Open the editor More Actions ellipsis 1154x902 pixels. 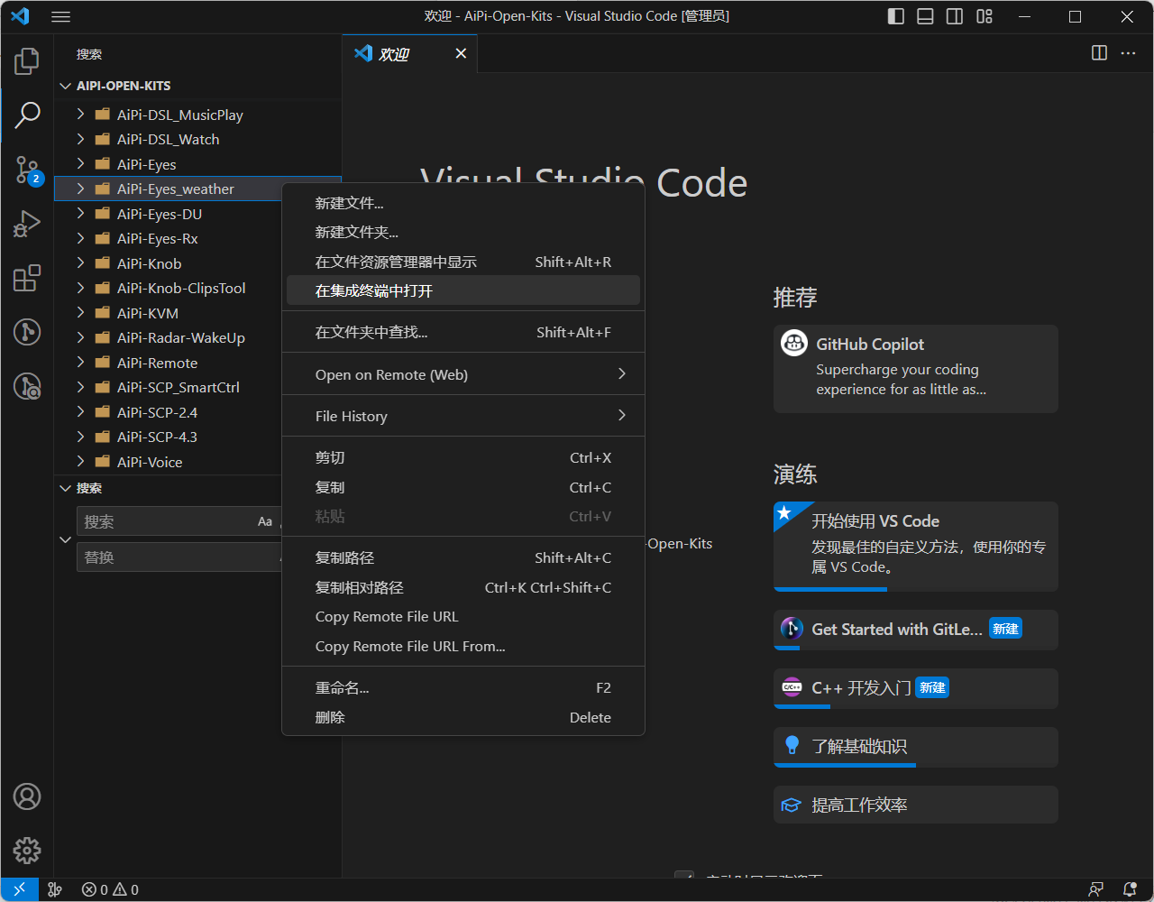tap(1128, 53)
